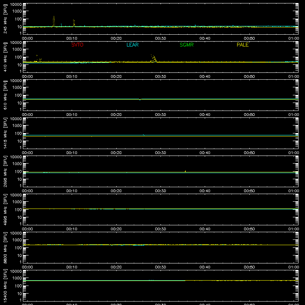Select the 1415 MHz [SFU] axis title
305x305 pixels.
(x=5, y=133)
